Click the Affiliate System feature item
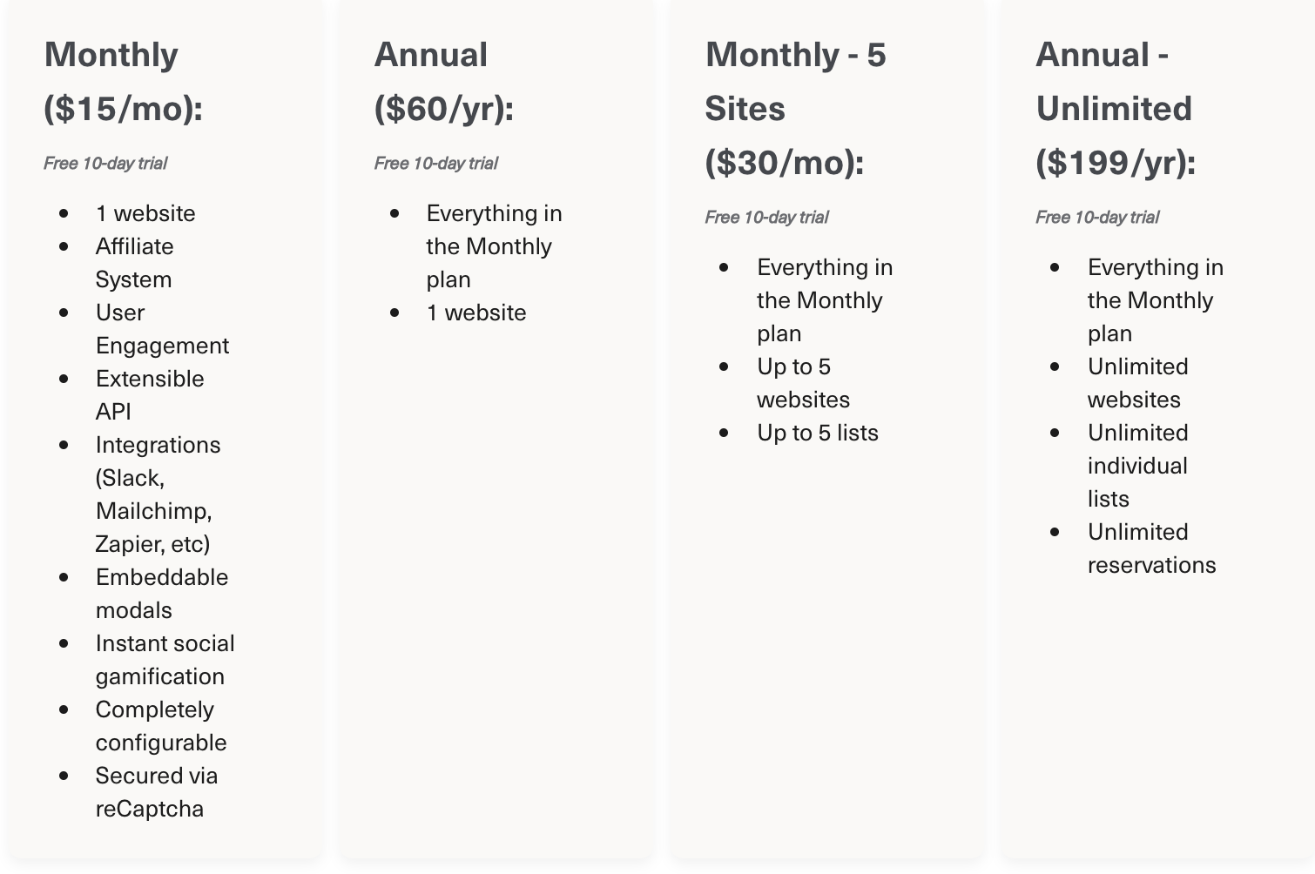Image resolution: width=1315 pixels, height=874 pixels. coord(134,263)
